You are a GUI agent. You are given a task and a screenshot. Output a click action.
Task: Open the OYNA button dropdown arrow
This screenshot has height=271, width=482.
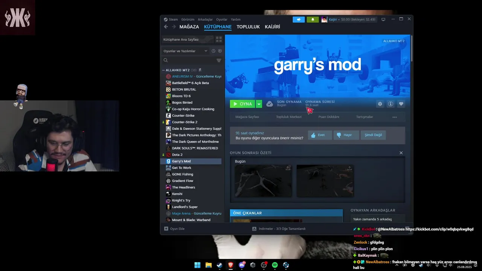coord(259,104)
